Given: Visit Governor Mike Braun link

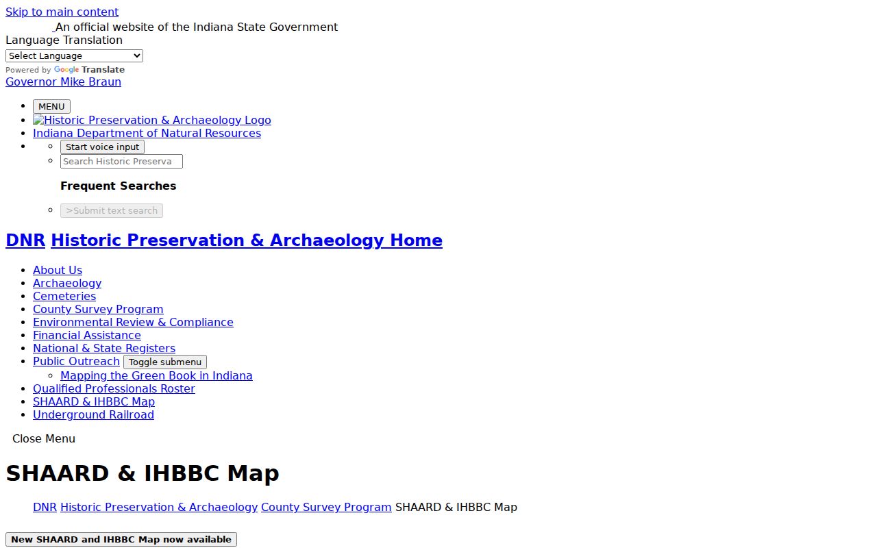Looking at the screenshot, I should tap(63, 82).
